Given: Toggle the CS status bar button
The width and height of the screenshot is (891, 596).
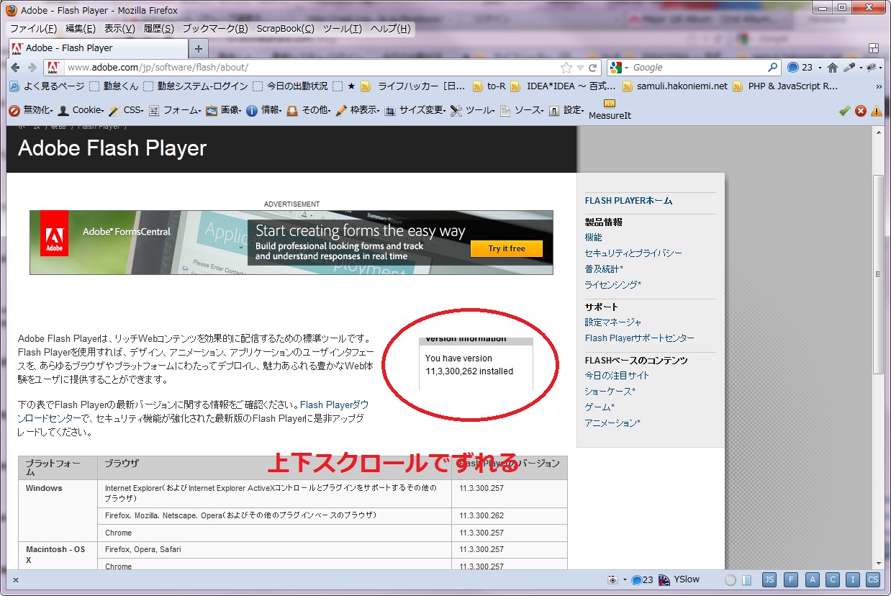Looking at the screenshot, I should point(873,579).
